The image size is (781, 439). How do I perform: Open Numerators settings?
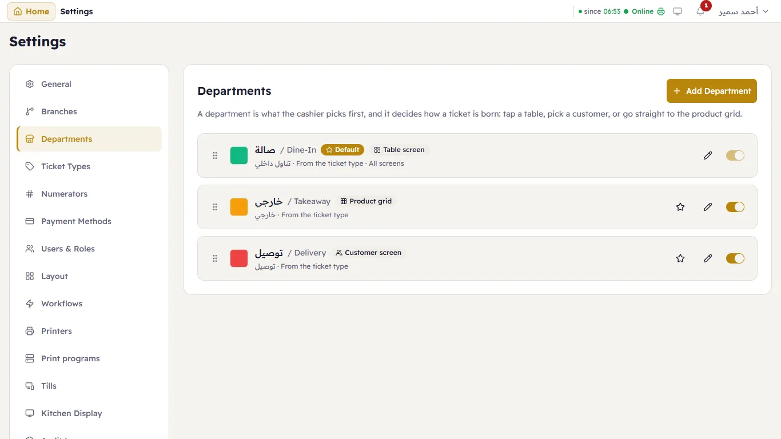point(89,194)
